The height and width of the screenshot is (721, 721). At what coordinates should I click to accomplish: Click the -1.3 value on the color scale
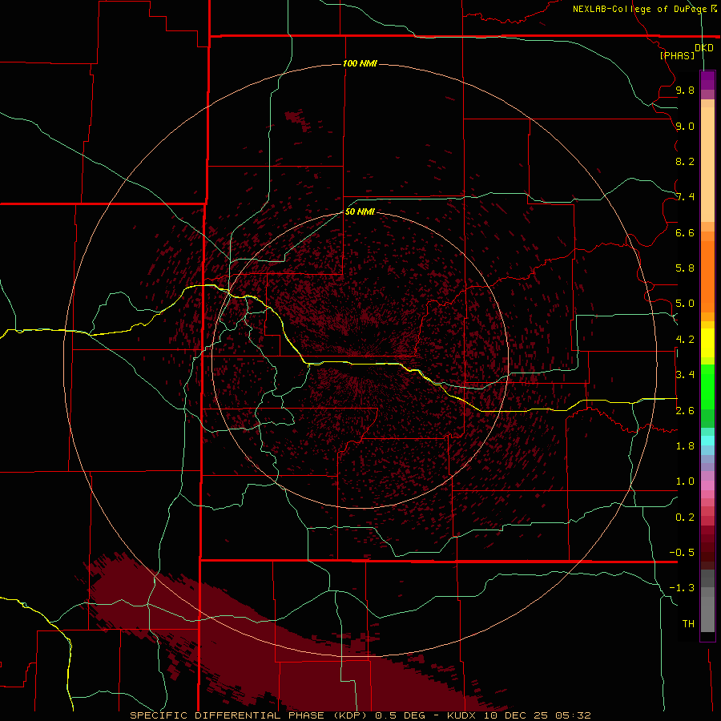[682, 588]
